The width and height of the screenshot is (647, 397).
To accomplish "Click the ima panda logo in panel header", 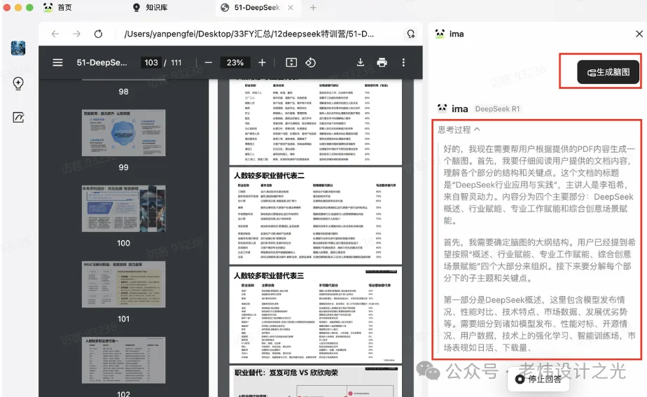I will click(440, 34).
